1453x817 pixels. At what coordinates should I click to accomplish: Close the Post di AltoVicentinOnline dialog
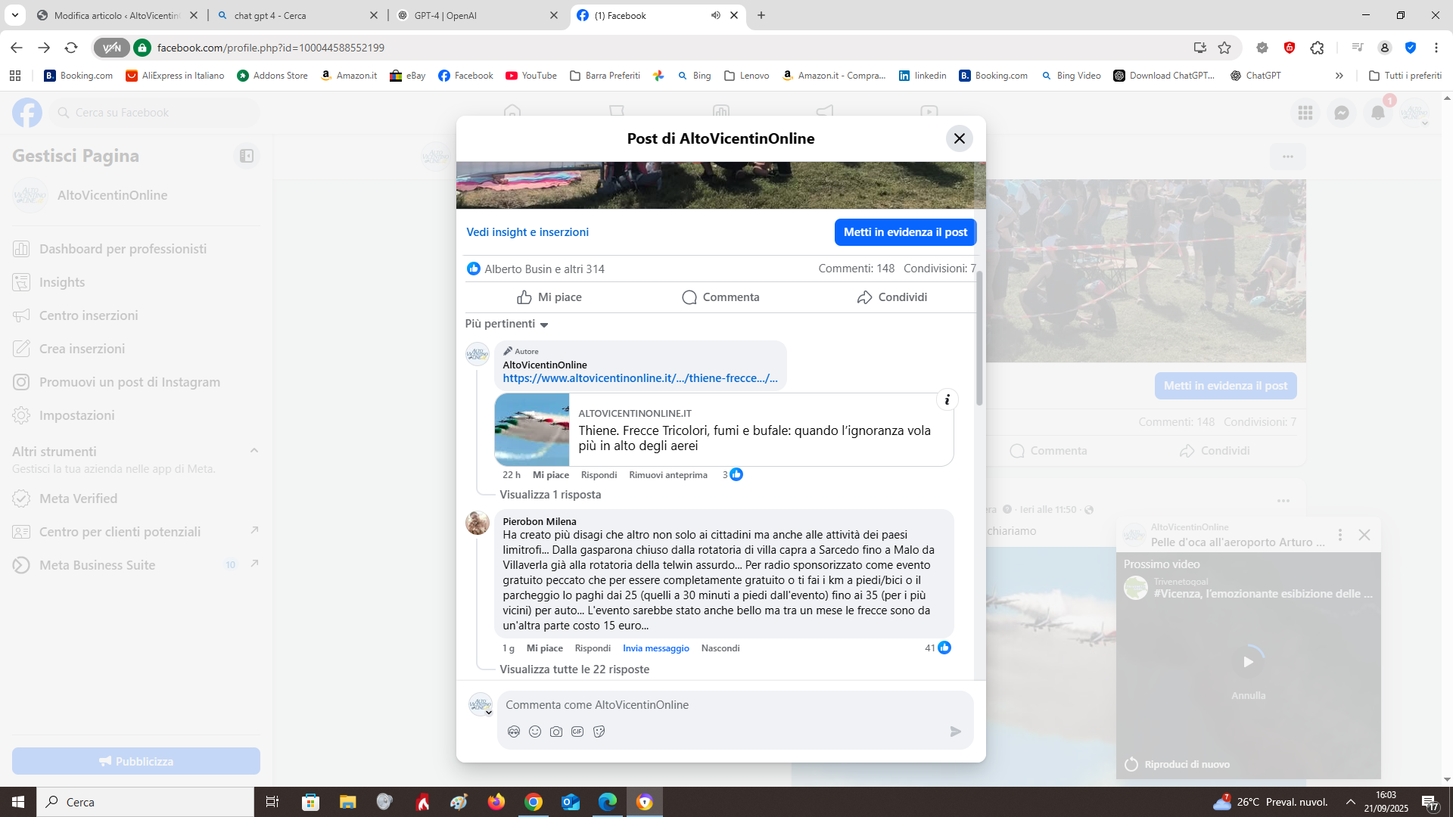(x=959, y=138)
